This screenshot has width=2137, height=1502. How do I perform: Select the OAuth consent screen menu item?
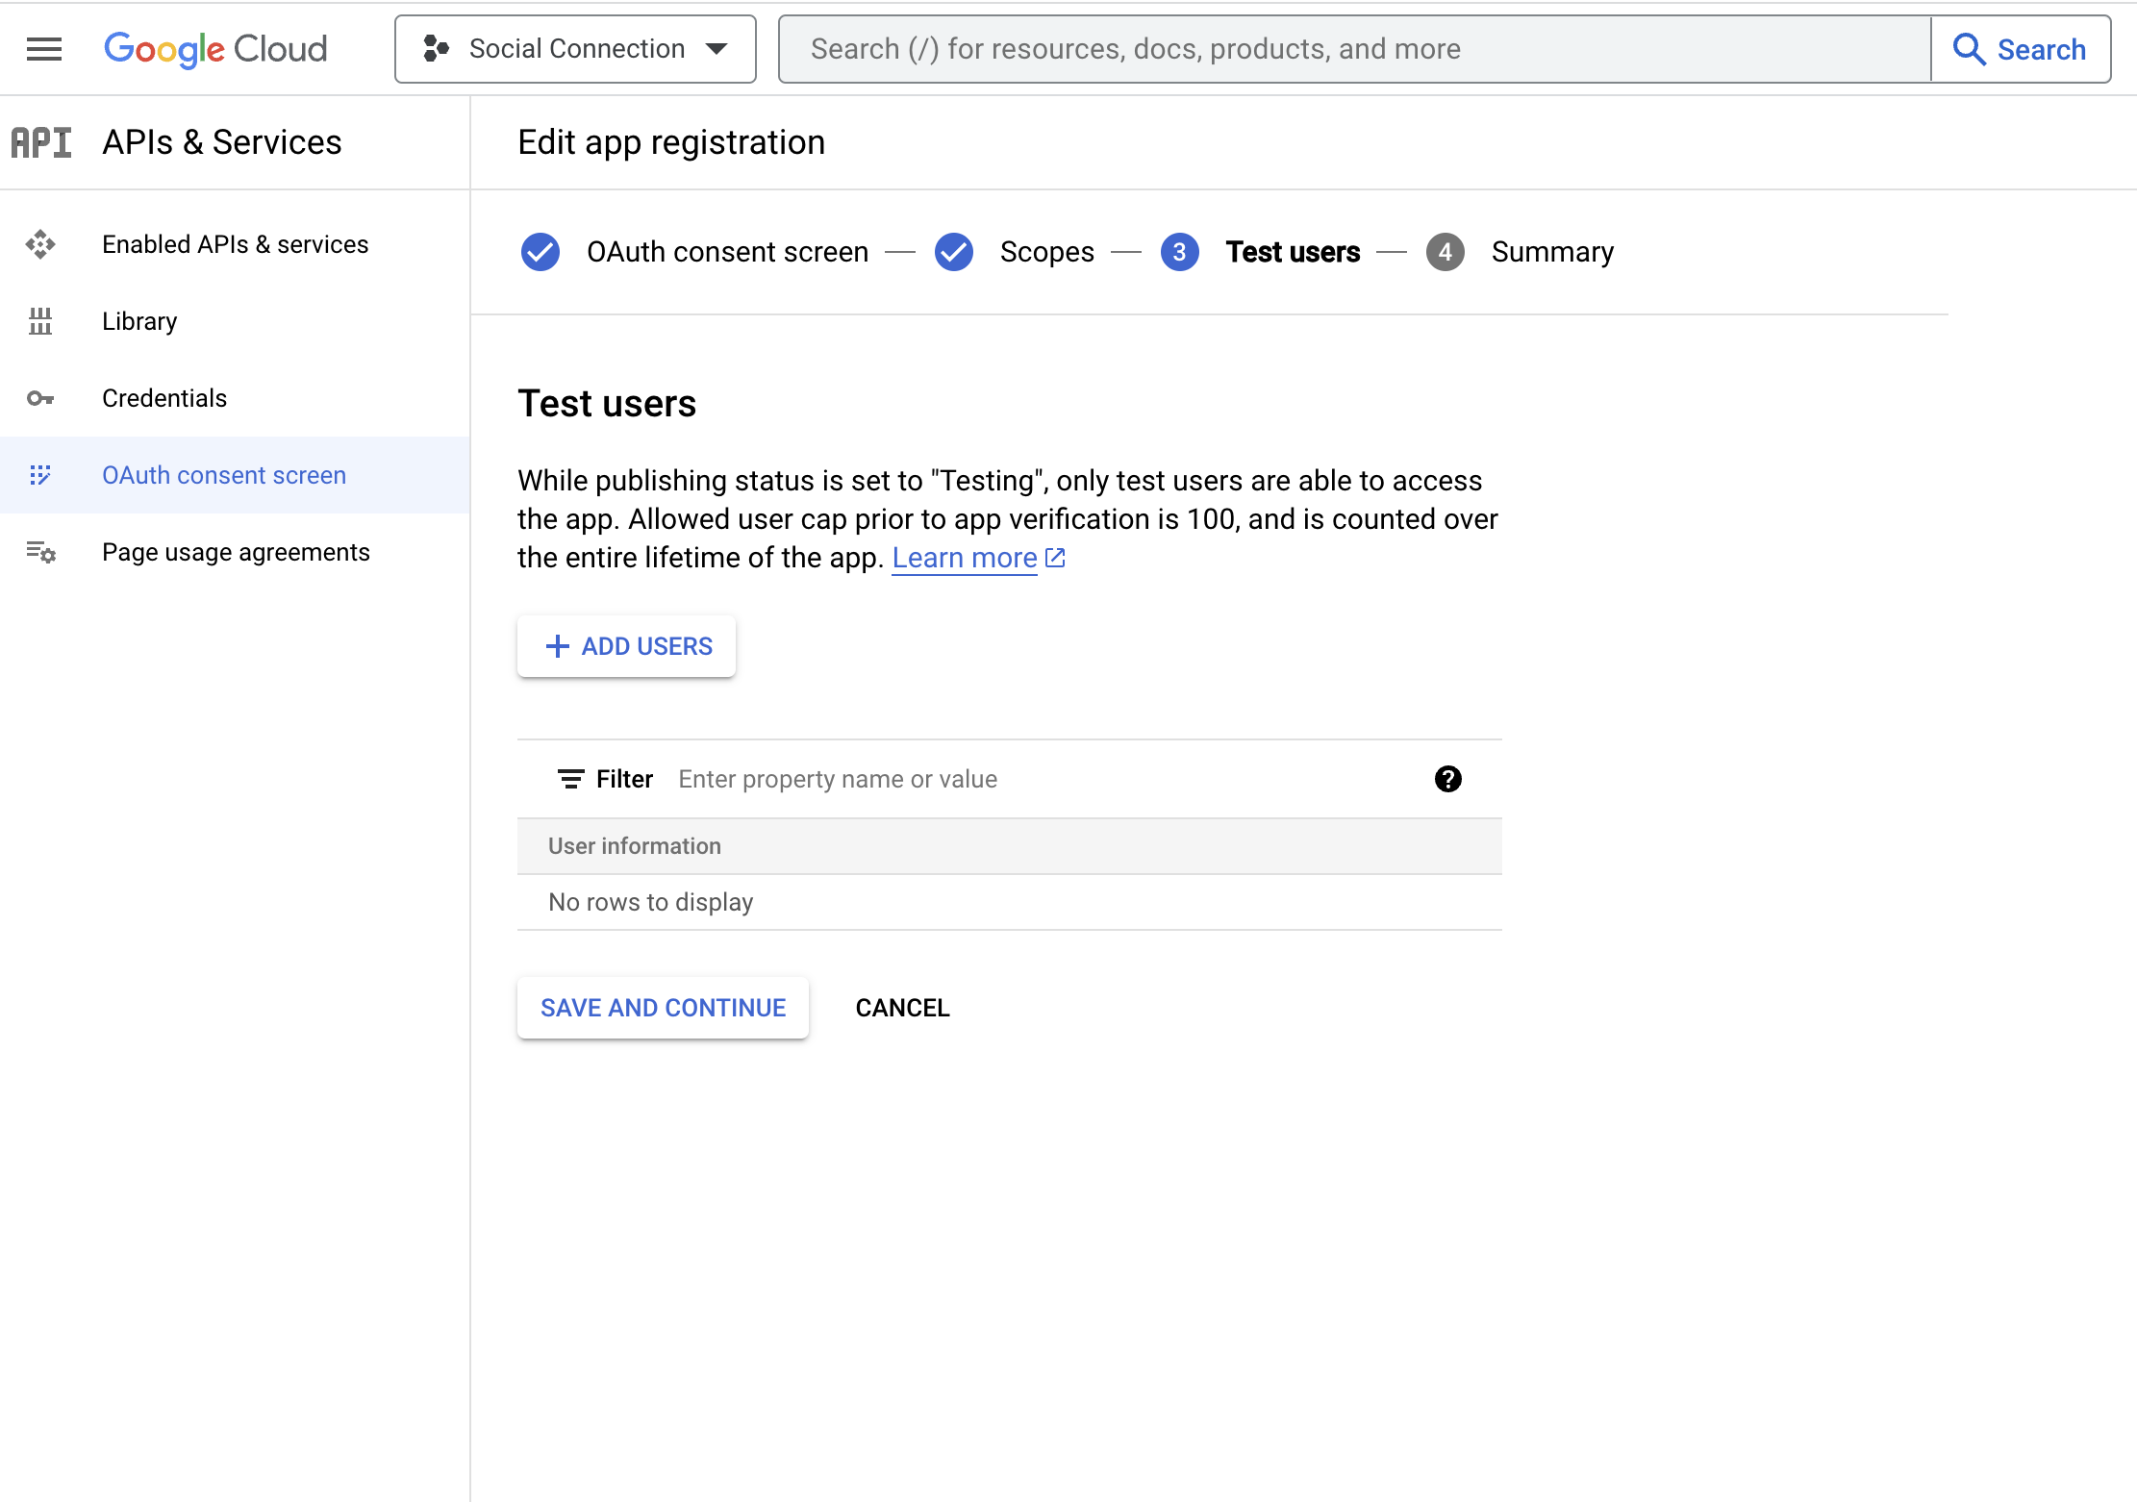224,475
